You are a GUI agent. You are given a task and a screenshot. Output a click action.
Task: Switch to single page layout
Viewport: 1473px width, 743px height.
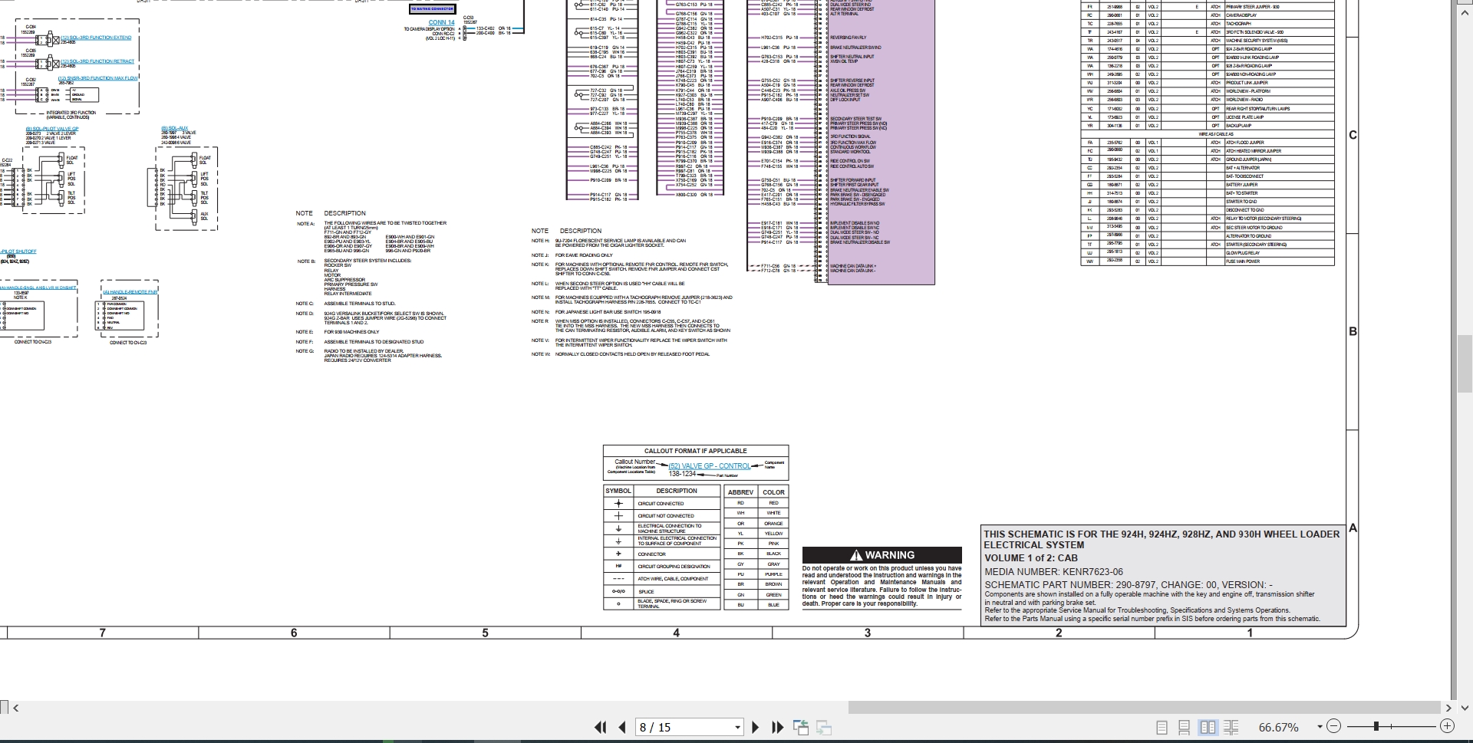click(x=1162, y=727)
